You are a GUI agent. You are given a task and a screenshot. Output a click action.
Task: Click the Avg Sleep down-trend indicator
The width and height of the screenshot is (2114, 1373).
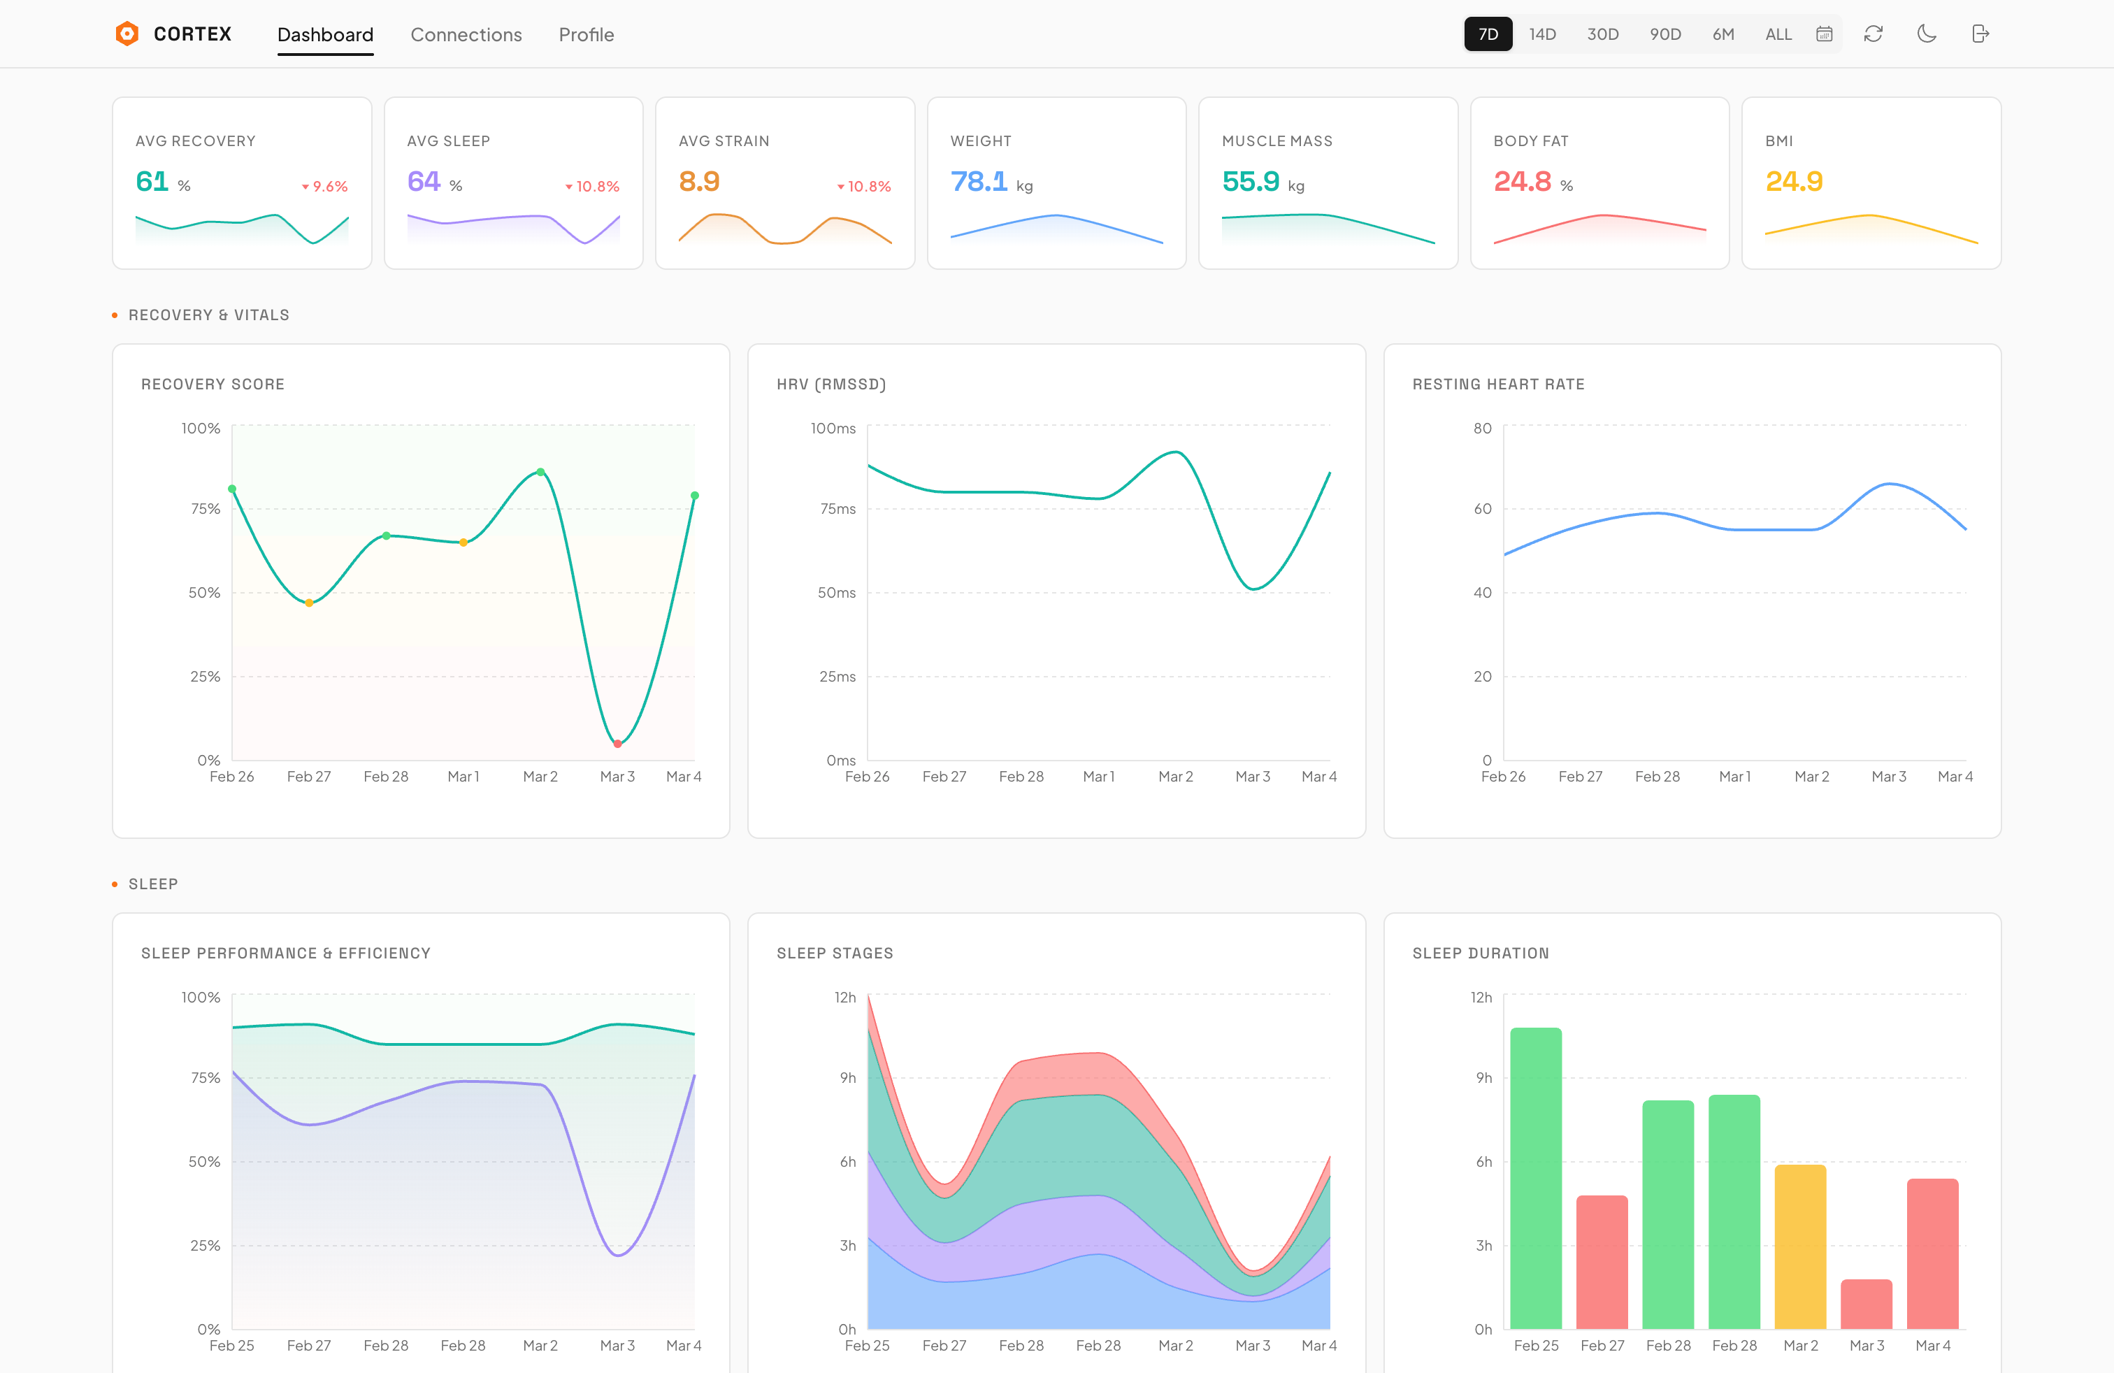tap(591, 187)
